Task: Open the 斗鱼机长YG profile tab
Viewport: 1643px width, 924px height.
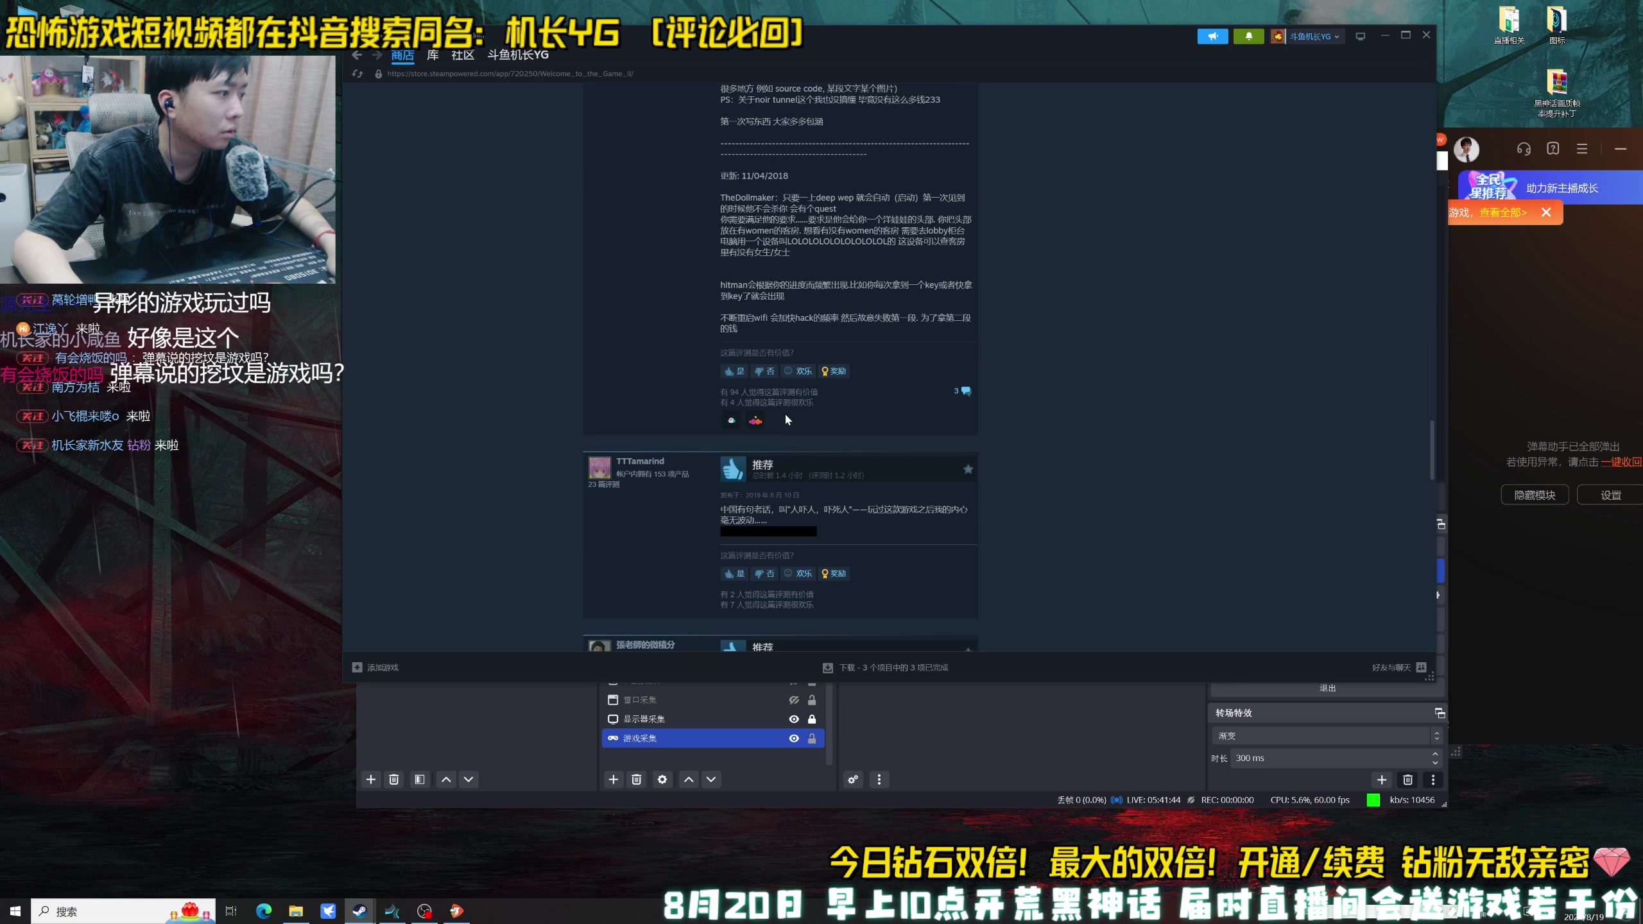Action: (518, 55)
